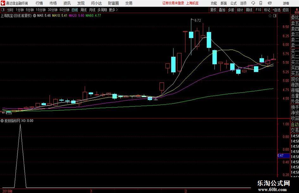Screen dimensions: 299x193
Task: Click the 画线 drawing button
Action: coord(249,10)
